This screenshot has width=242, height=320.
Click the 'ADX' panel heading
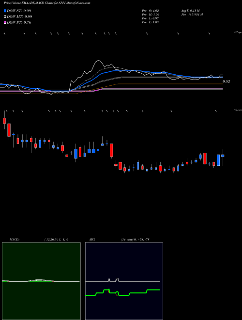pyautogui.click(x=92, y=240)
